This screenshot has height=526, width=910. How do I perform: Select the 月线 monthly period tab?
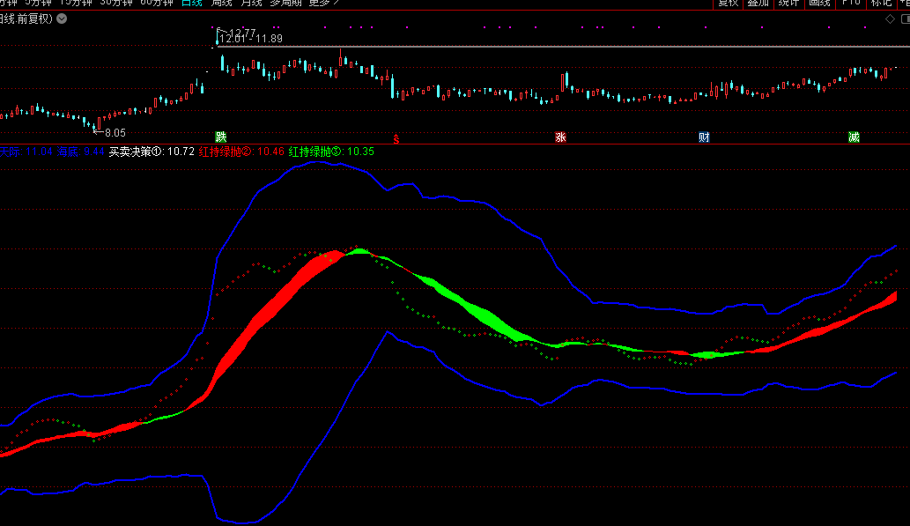251,3
